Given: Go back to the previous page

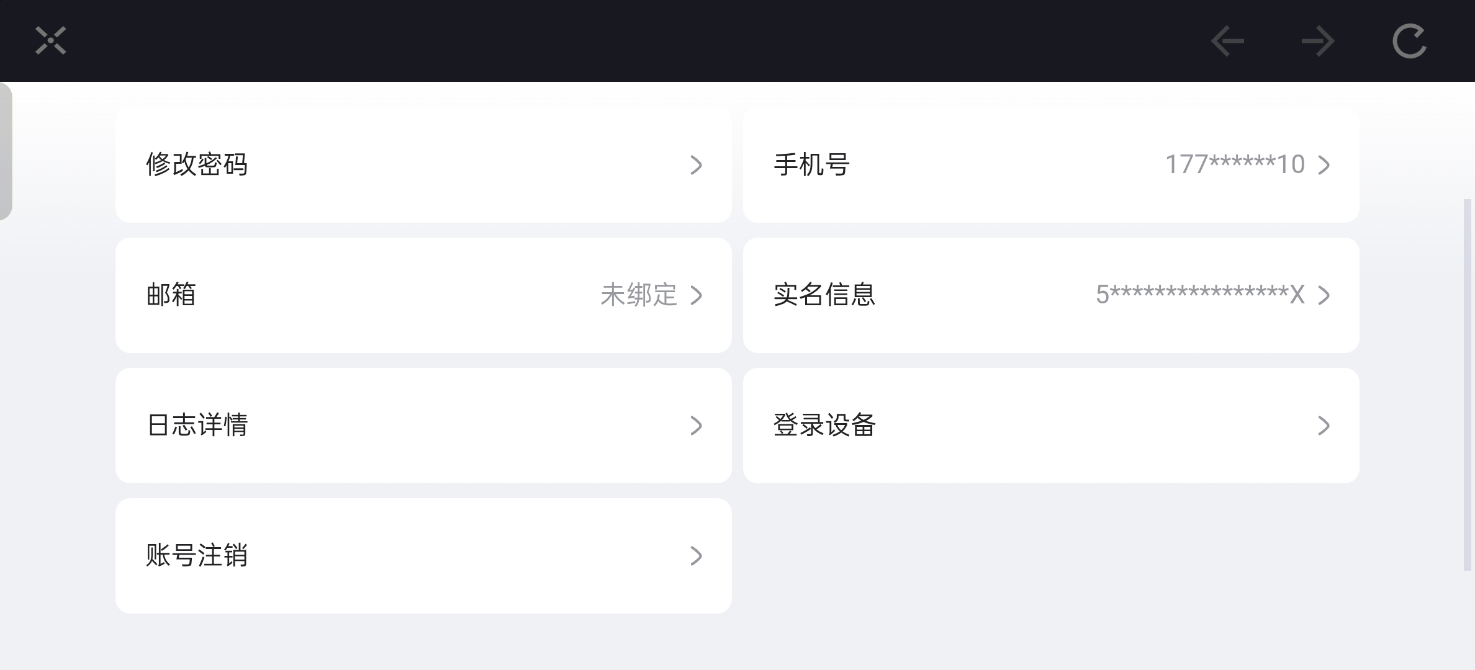Looking at the screenshot, I should 1227,42.
